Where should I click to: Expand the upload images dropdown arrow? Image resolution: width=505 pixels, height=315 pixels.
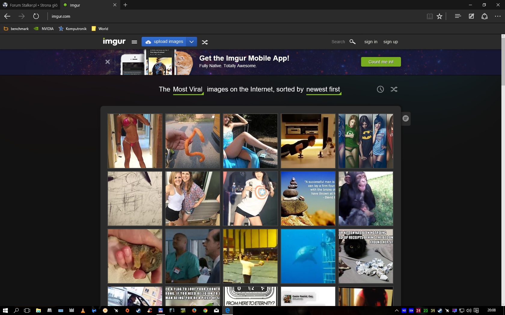coord(191,42)
